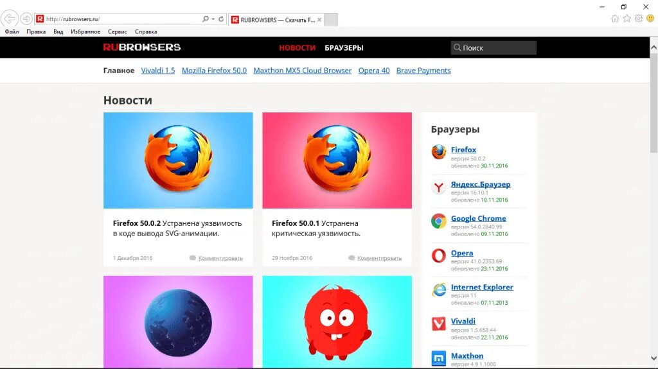The width and height of the screenshot is (658, 369).
Task: Open the Сервис menu
Action: pos(118,31)
